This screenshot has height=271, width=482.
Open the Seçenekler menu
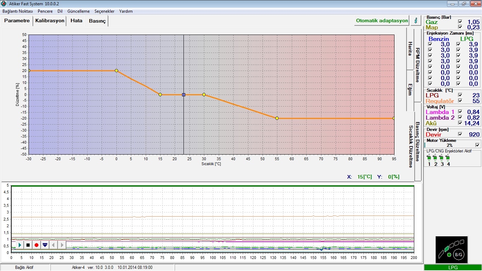coord(104,11)
